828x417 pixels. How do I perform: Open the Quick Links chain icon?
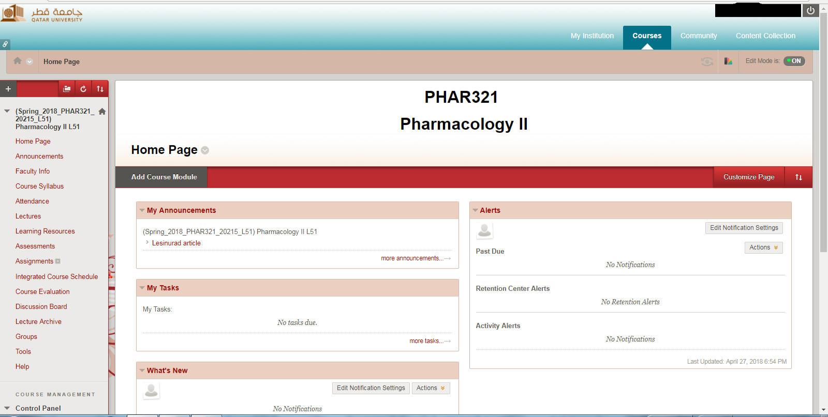(x=5, y=44)
